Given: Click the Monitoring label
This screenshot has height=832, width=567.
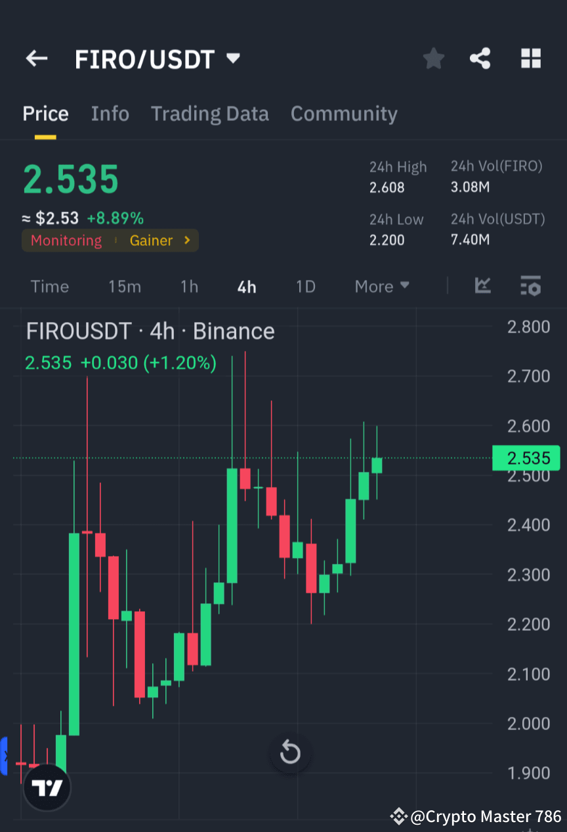Looking at the screenshot, I should tap(66, 240).
